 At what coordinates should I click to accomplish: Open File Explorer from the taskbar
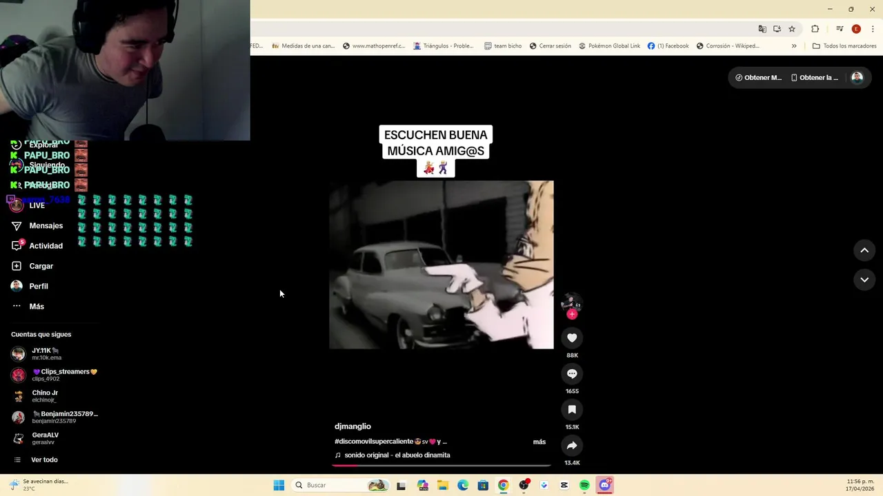pos(443,485)
